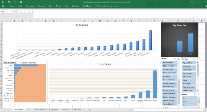
Task: Open Customize Quick Access Toolbar dropdown
Action: coord(27,2)
